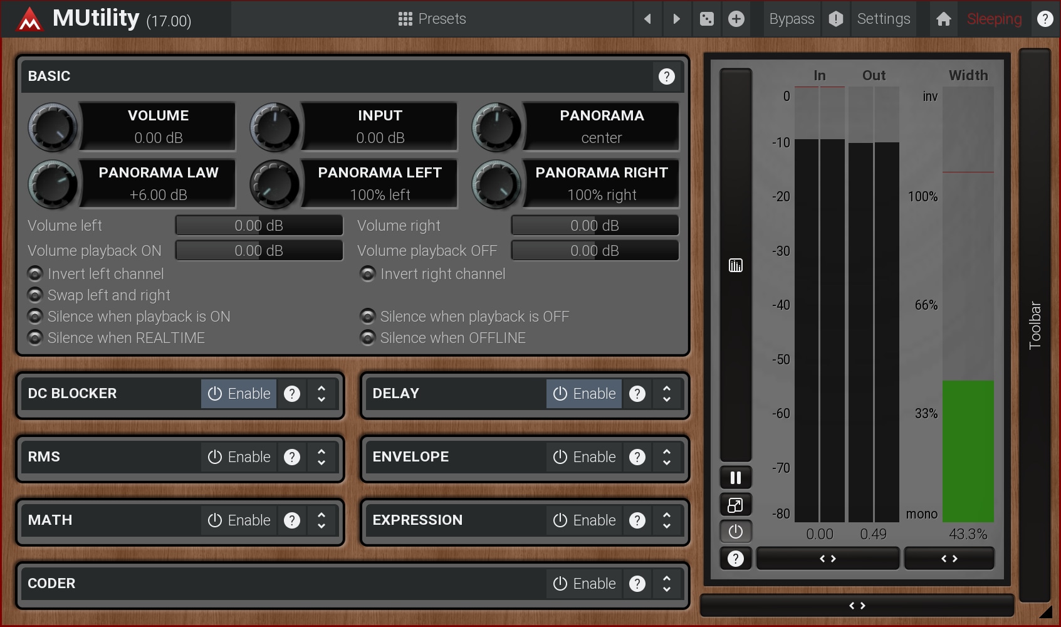Click the panic exclamation icon
This screenshot has width=1061, height=627.
(x=835, y=19)
